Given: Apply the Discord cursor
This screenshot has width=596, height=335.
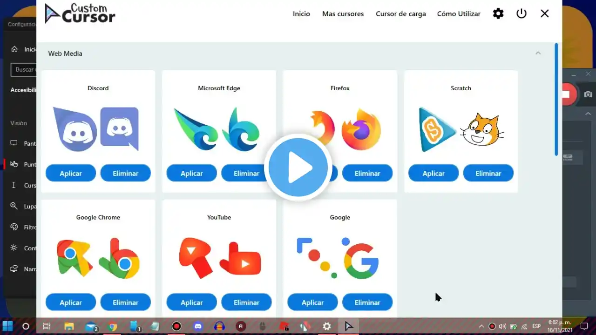Looking at the screenshot, I should (71, 173).
